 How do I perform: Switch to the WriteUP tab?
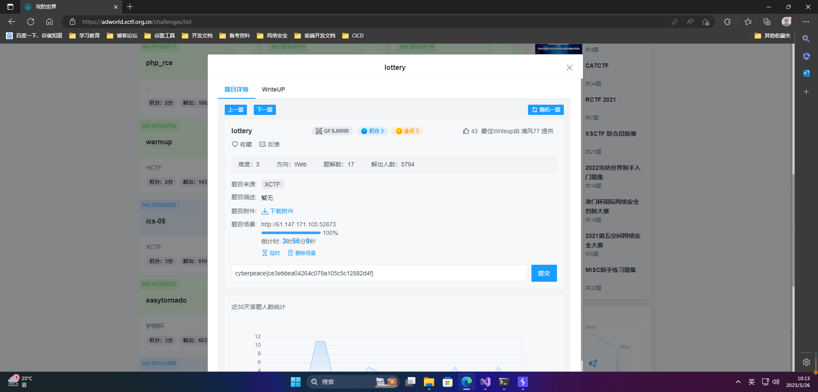point(273,89)
